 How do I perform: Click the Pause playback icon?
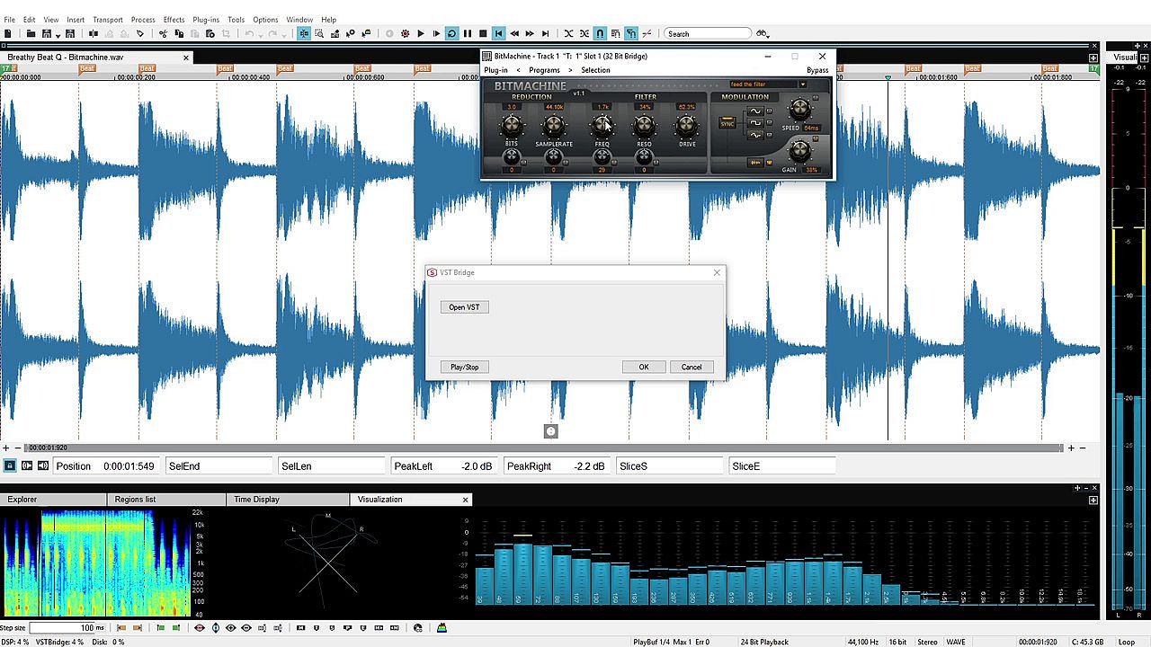468,34
